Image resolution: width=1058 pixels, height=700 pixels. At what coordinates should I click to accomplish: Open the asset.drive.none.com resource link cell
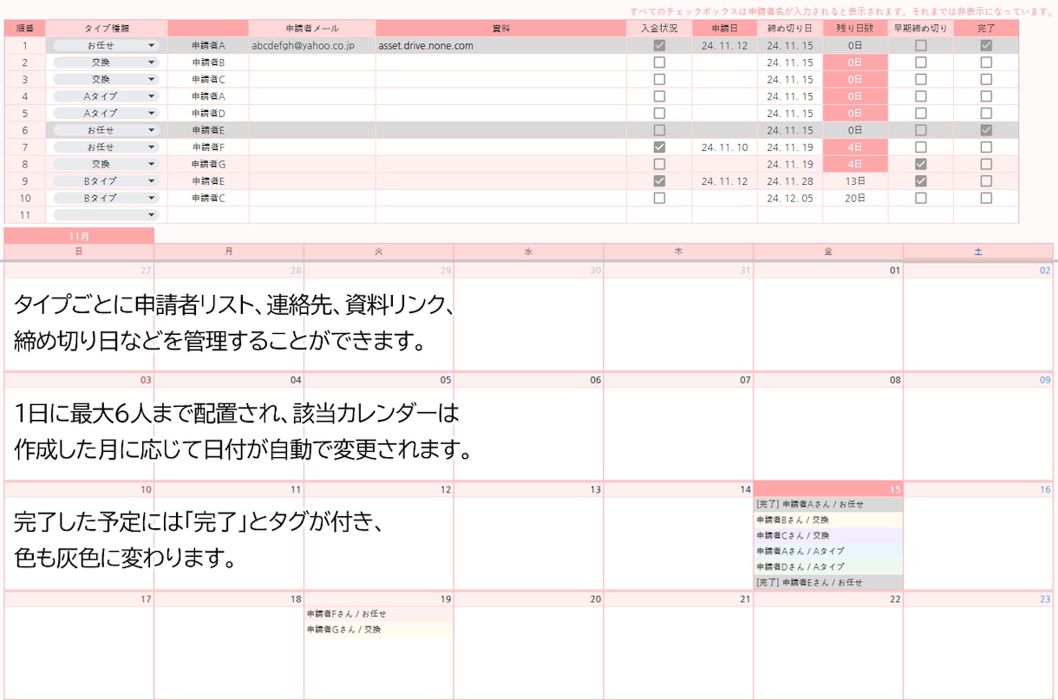click(501, 45)
